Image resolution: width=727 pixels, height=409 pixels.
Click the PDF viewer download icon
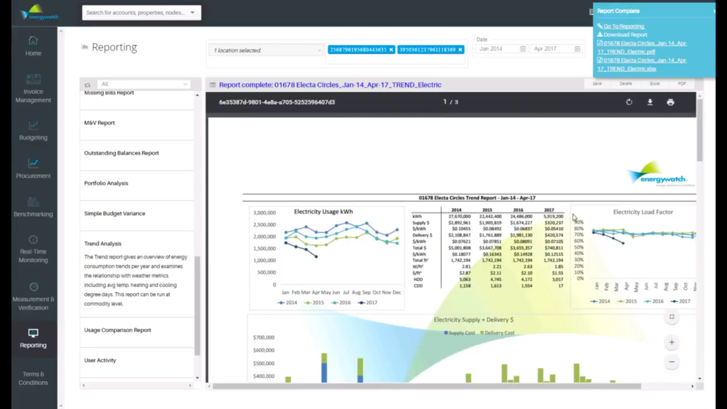point(650,102)
